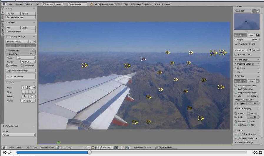Open Tracking mode dropdown in header

click(106, 147)
